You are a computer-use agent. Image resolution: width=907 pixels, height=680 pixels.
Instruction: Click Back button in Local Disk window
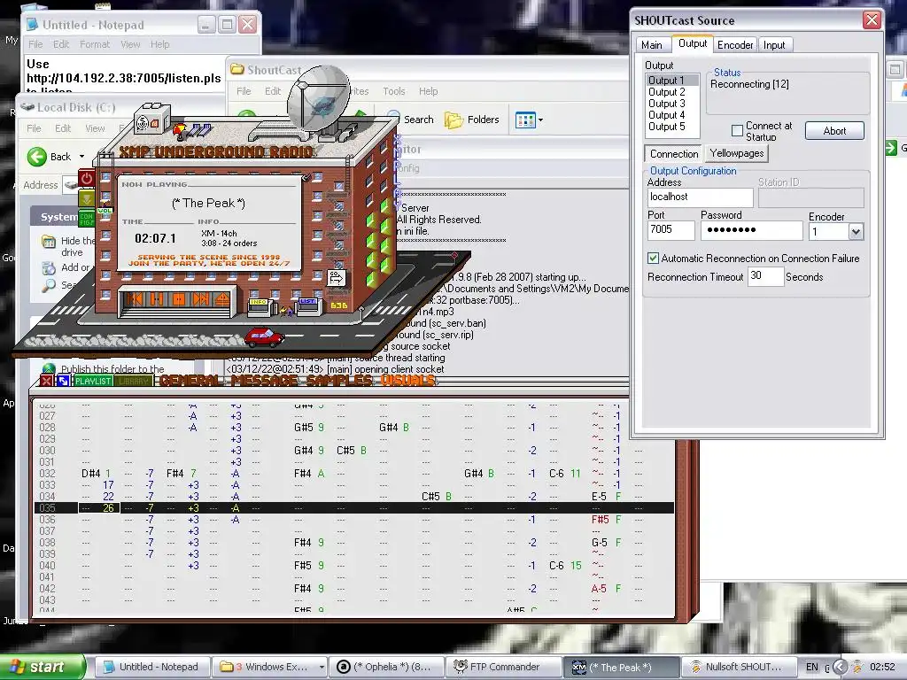point(50,156)
